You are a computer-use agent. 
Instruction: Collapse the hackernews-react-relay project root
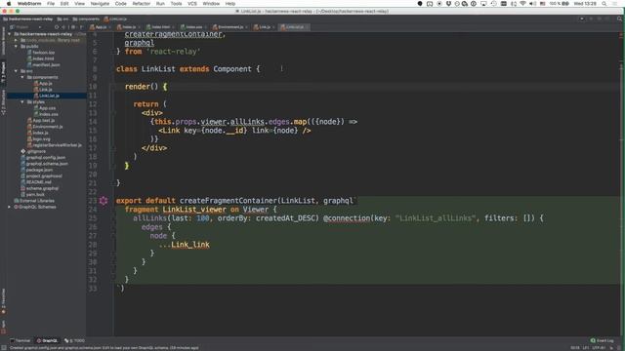pos(10,34)
